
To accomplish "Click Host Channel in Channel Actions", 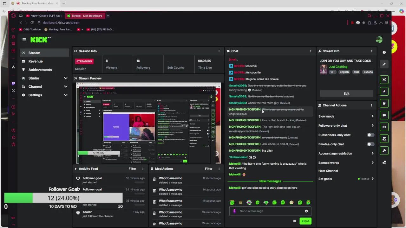I will [x=328, y=171].
